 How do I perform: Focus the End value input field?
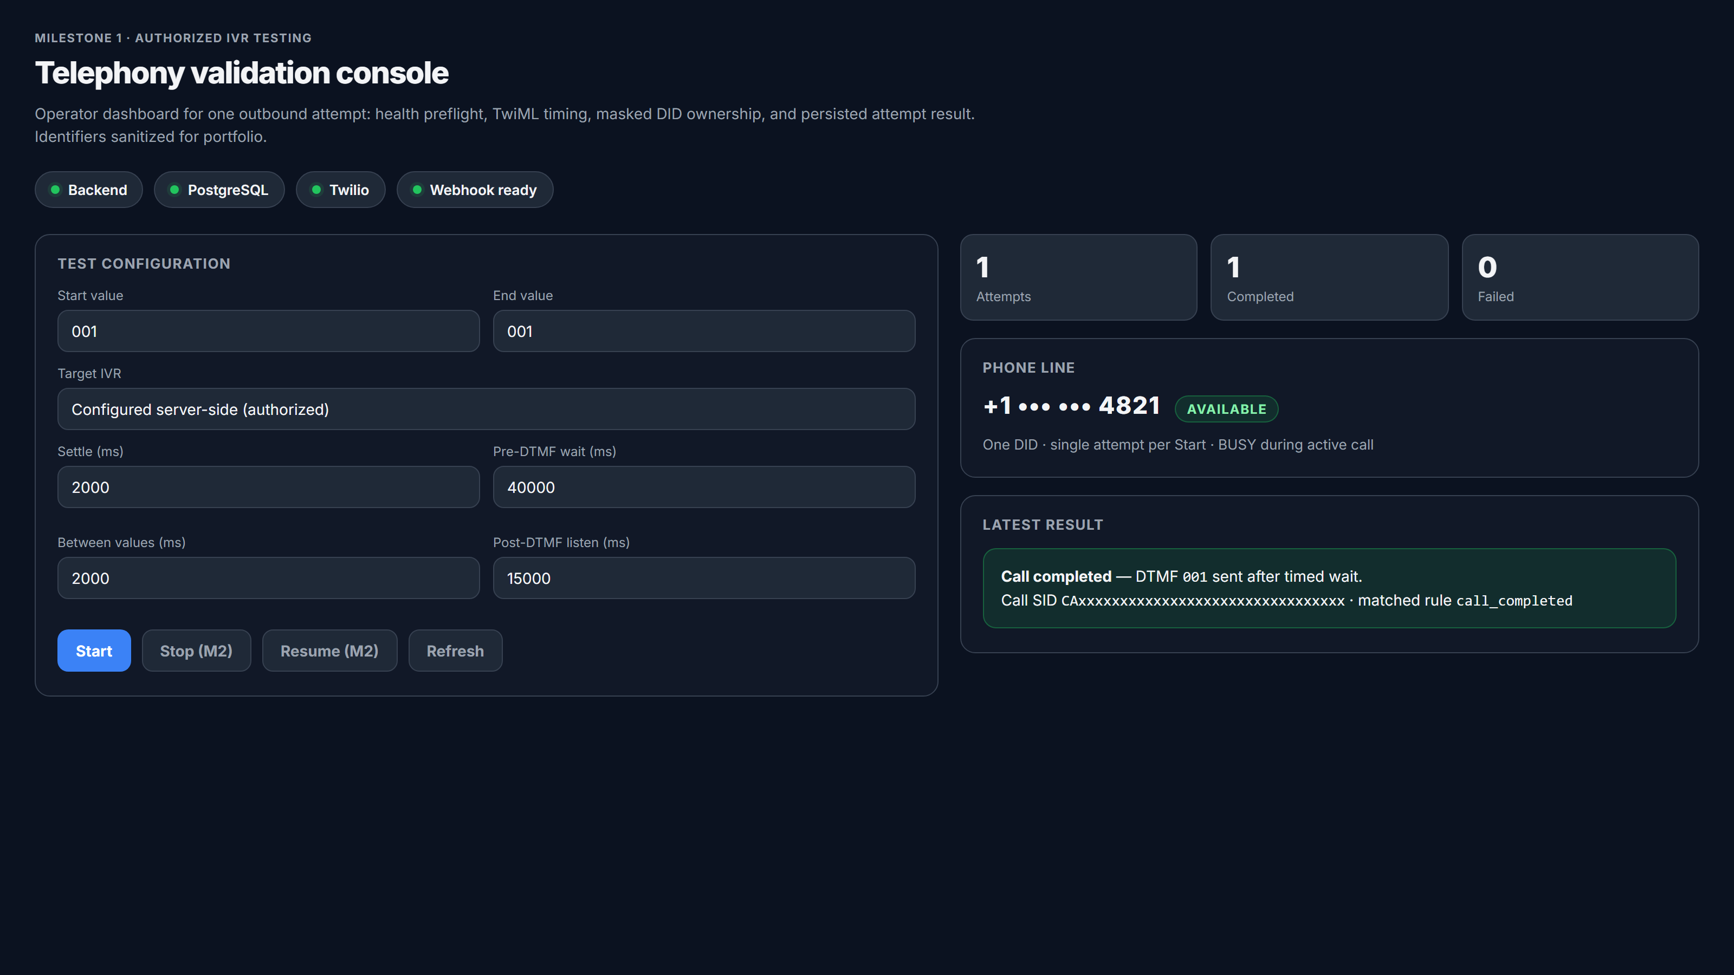pyautogui.click(x=703, y=331)
